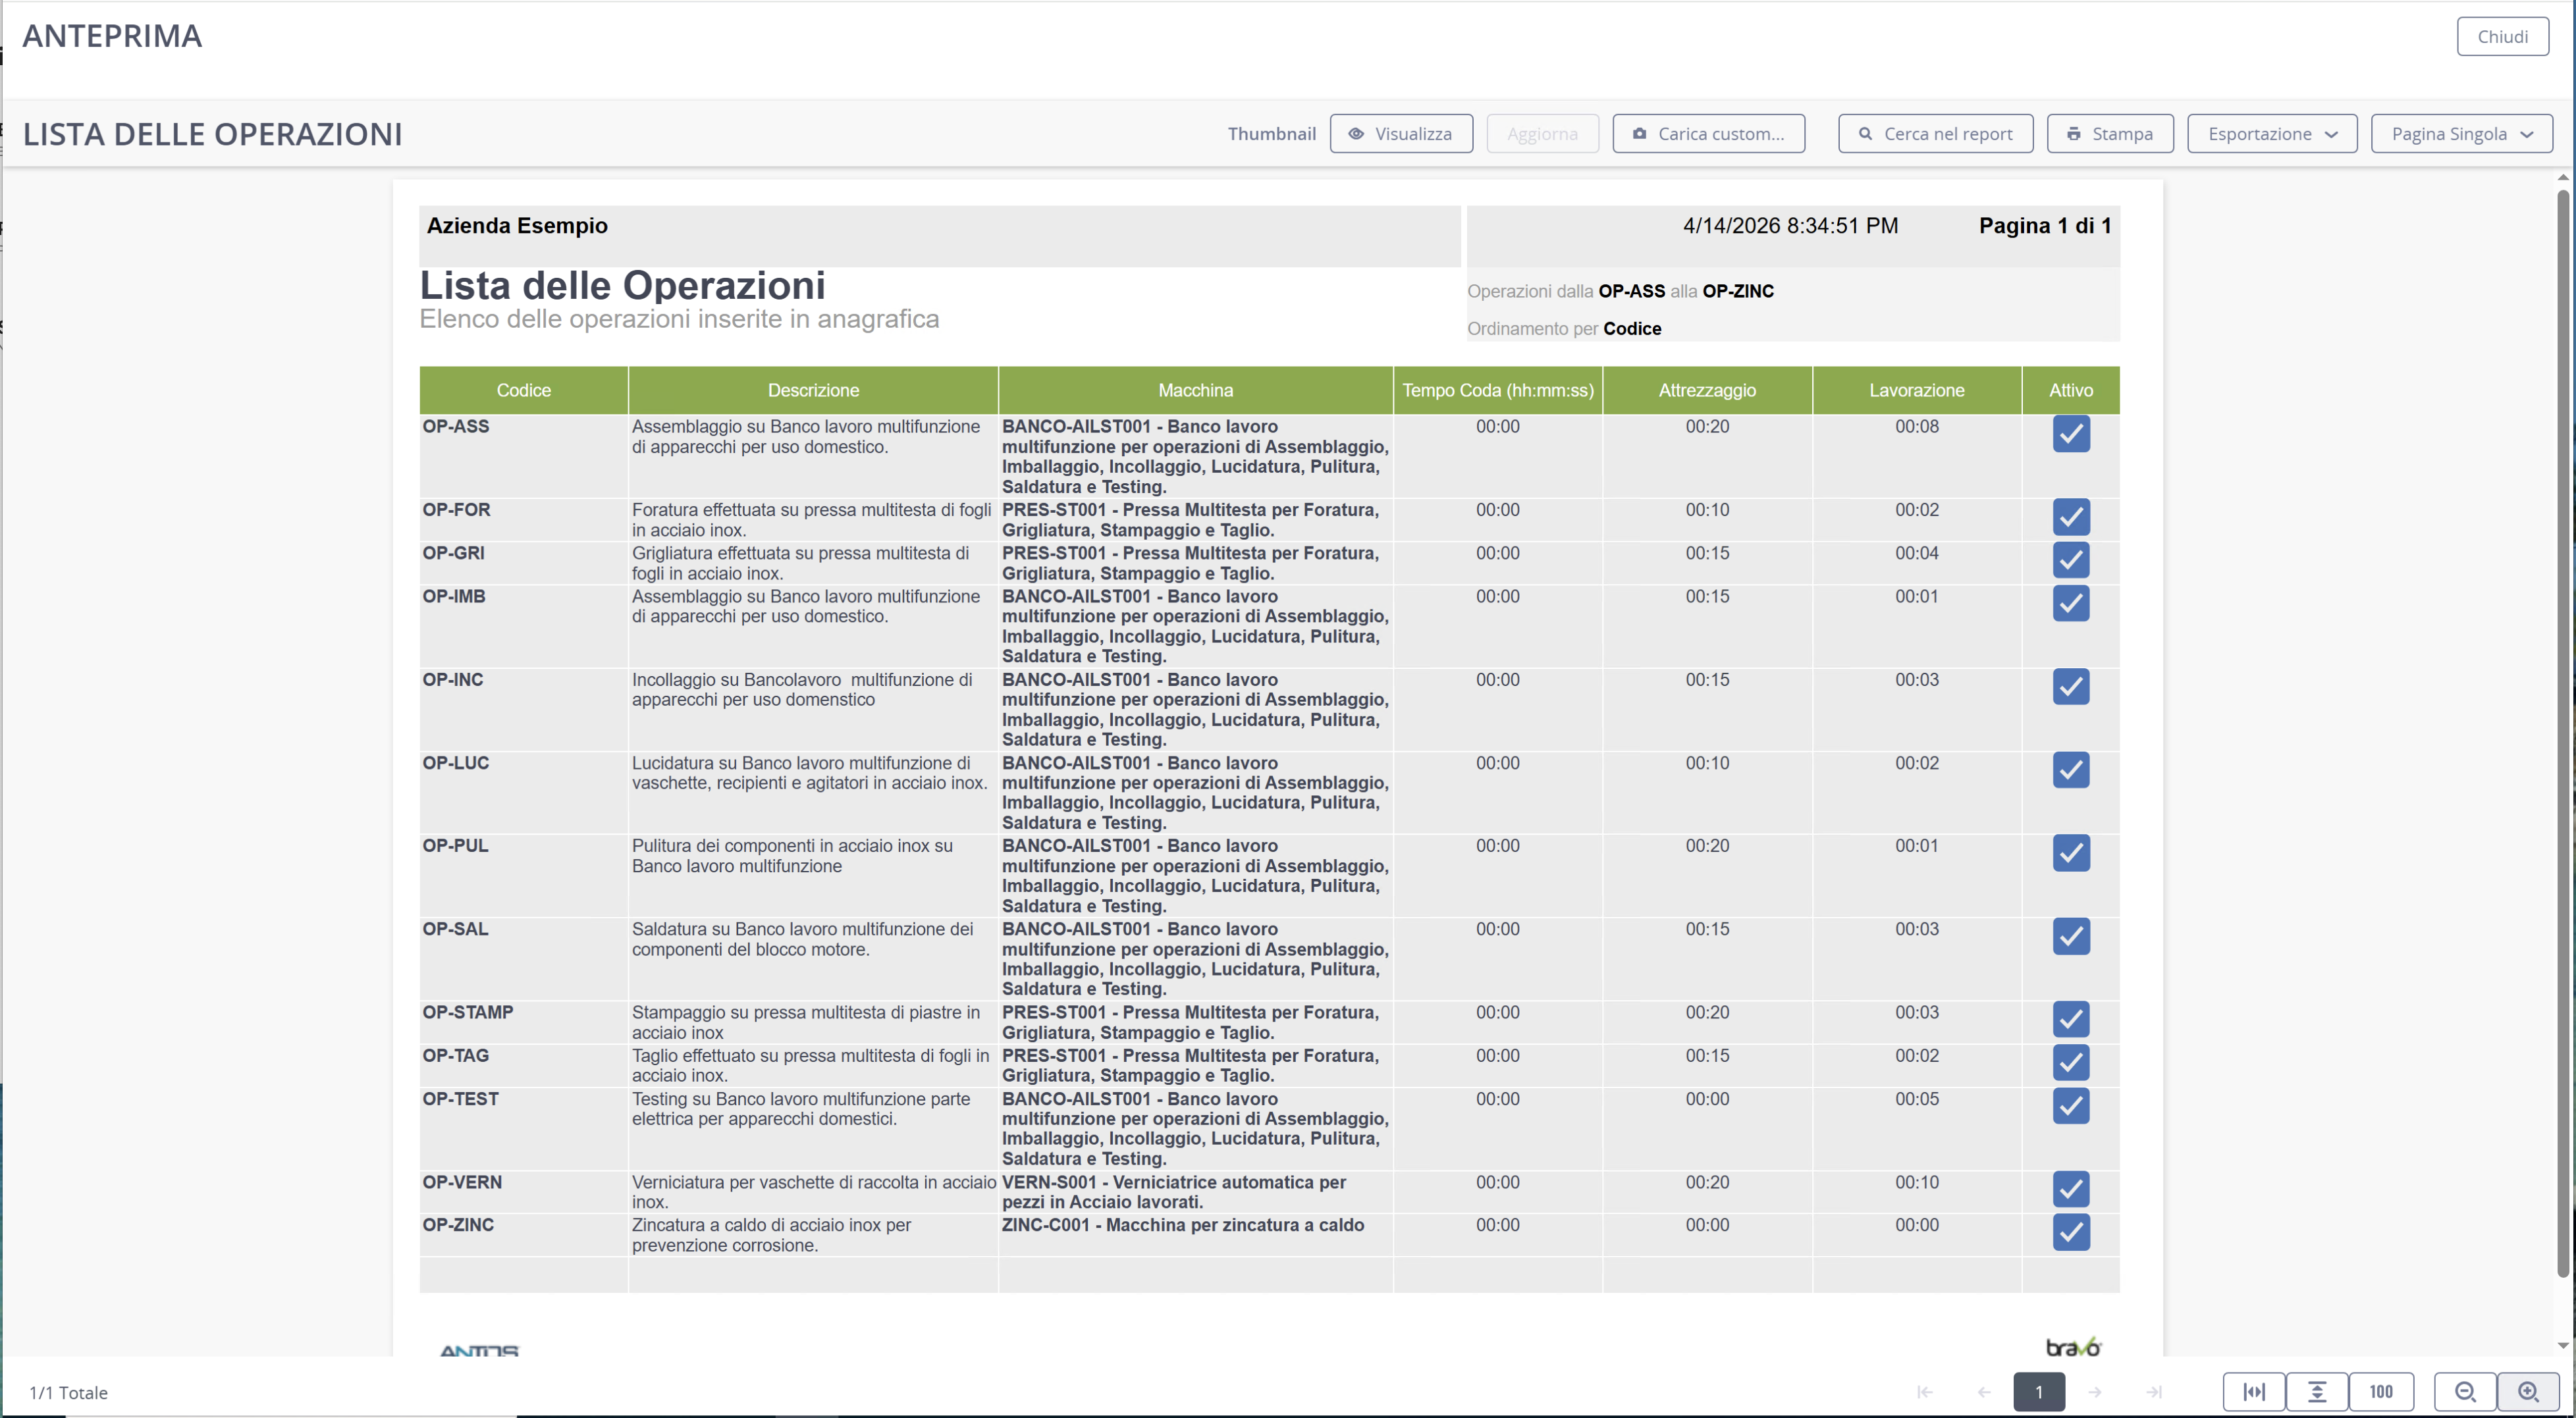Close the preview with the Chiudi button
Viewport: 2576px width, 1418px height.
[x=2502, y=37]
